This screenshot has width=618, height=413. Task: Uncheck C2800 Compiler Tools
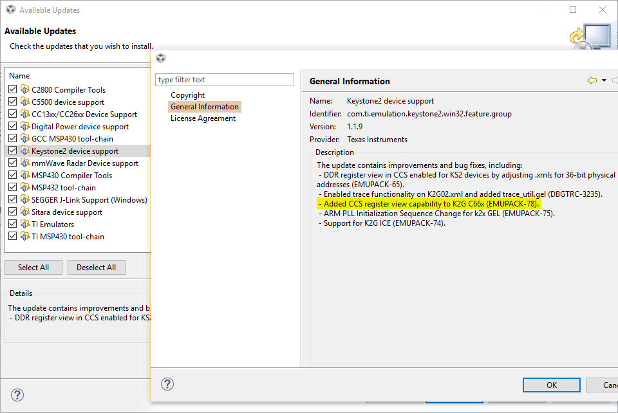pos(12,89)
